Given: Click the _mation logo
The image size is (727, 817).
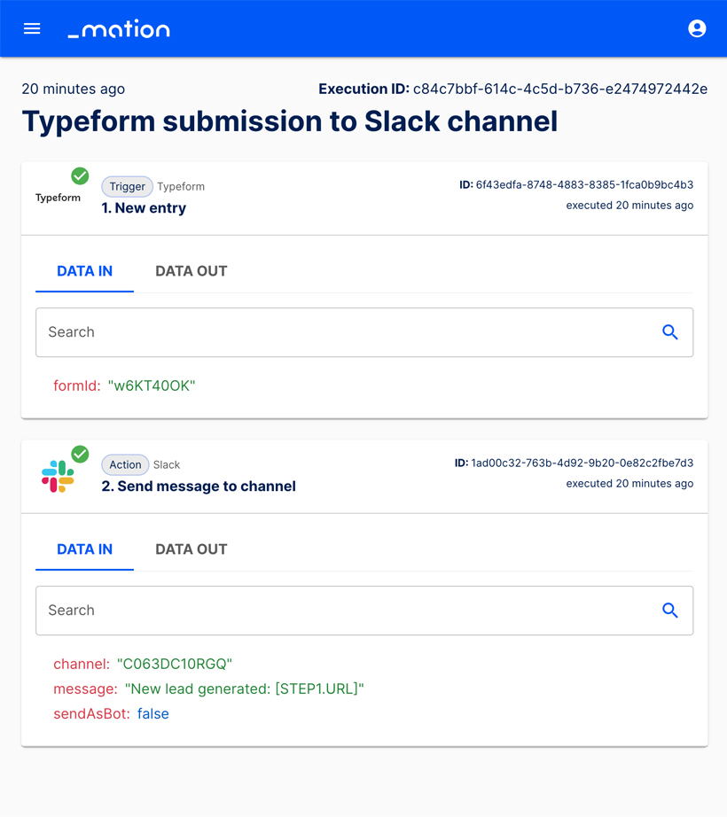Looking at the screenshot, I should [118, 28].
